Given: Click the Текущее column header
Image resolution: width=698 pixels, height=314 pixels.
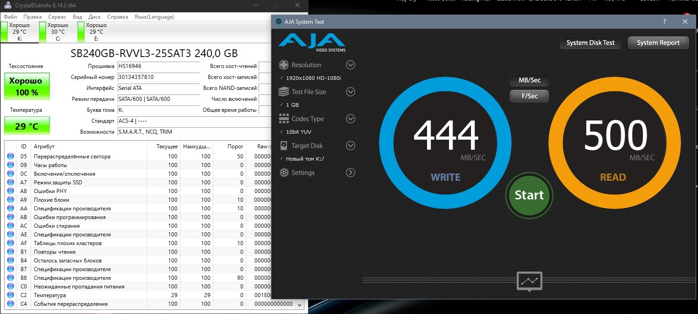Looking at the screenshot, I should point(163,147).
